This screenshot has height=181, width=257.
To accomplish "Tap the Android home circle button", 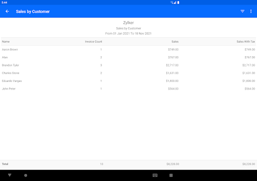I will point(26,175).
